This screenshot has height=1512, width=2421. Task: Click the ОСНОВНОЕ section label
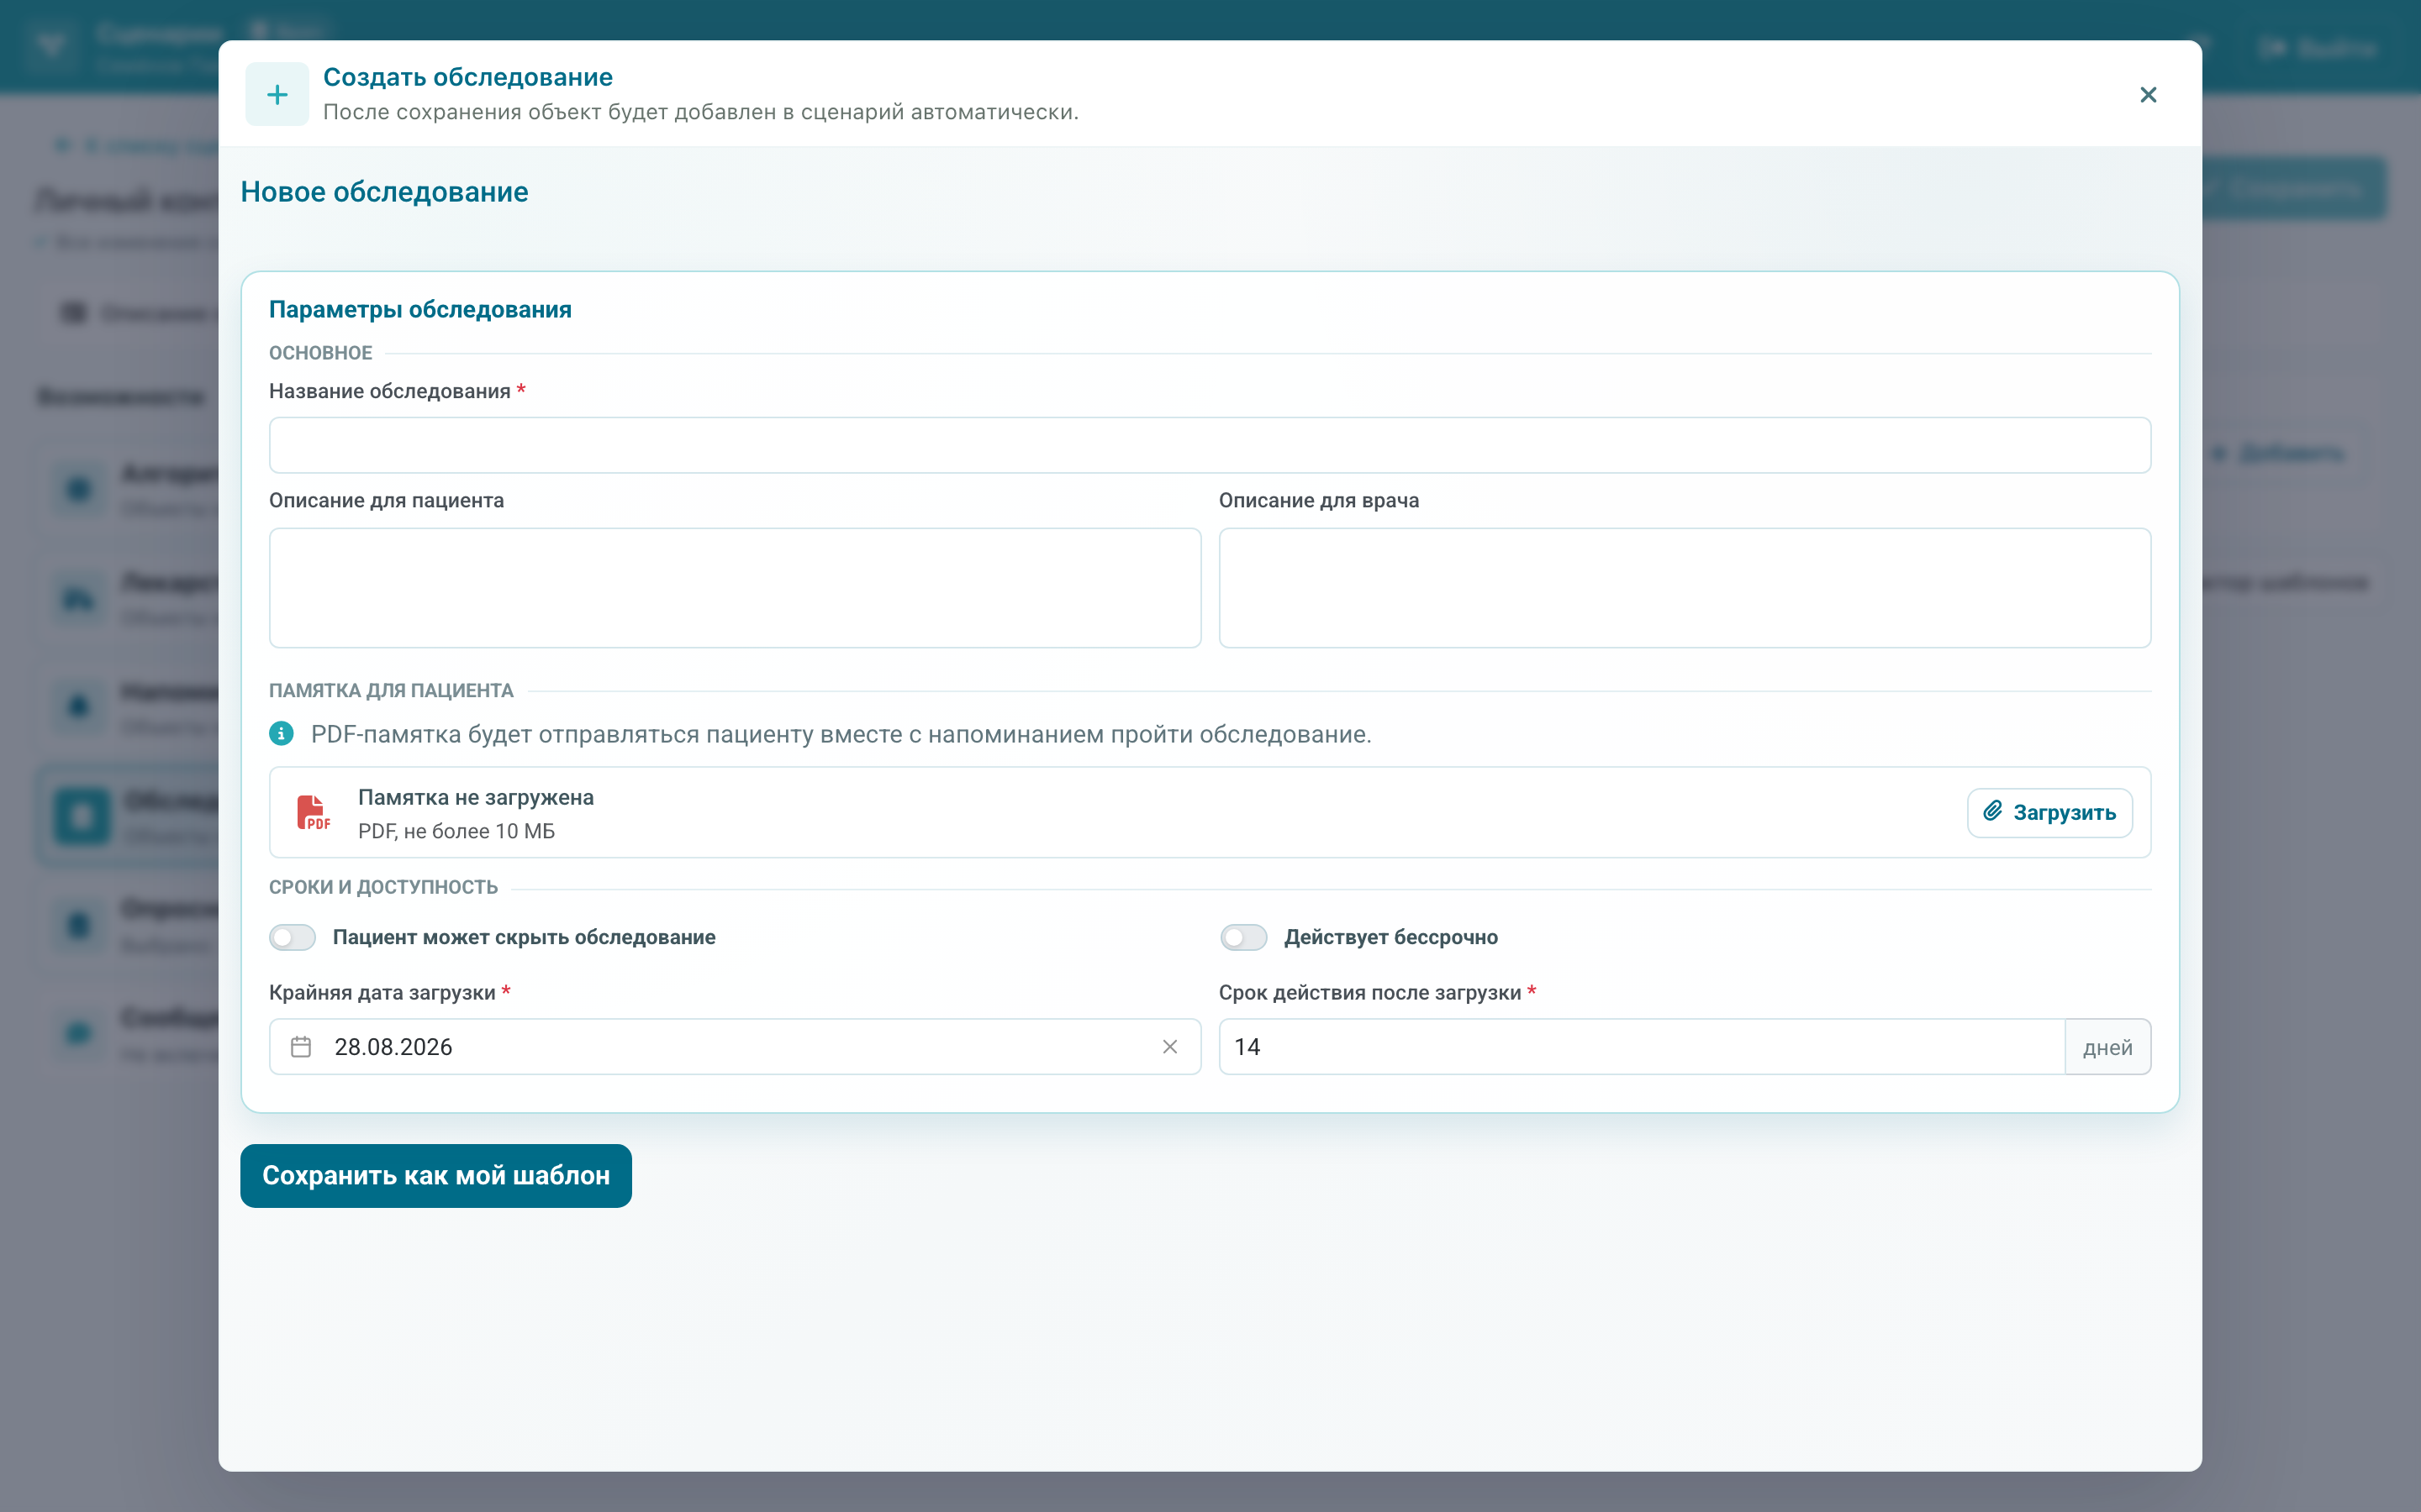(320, 353)
